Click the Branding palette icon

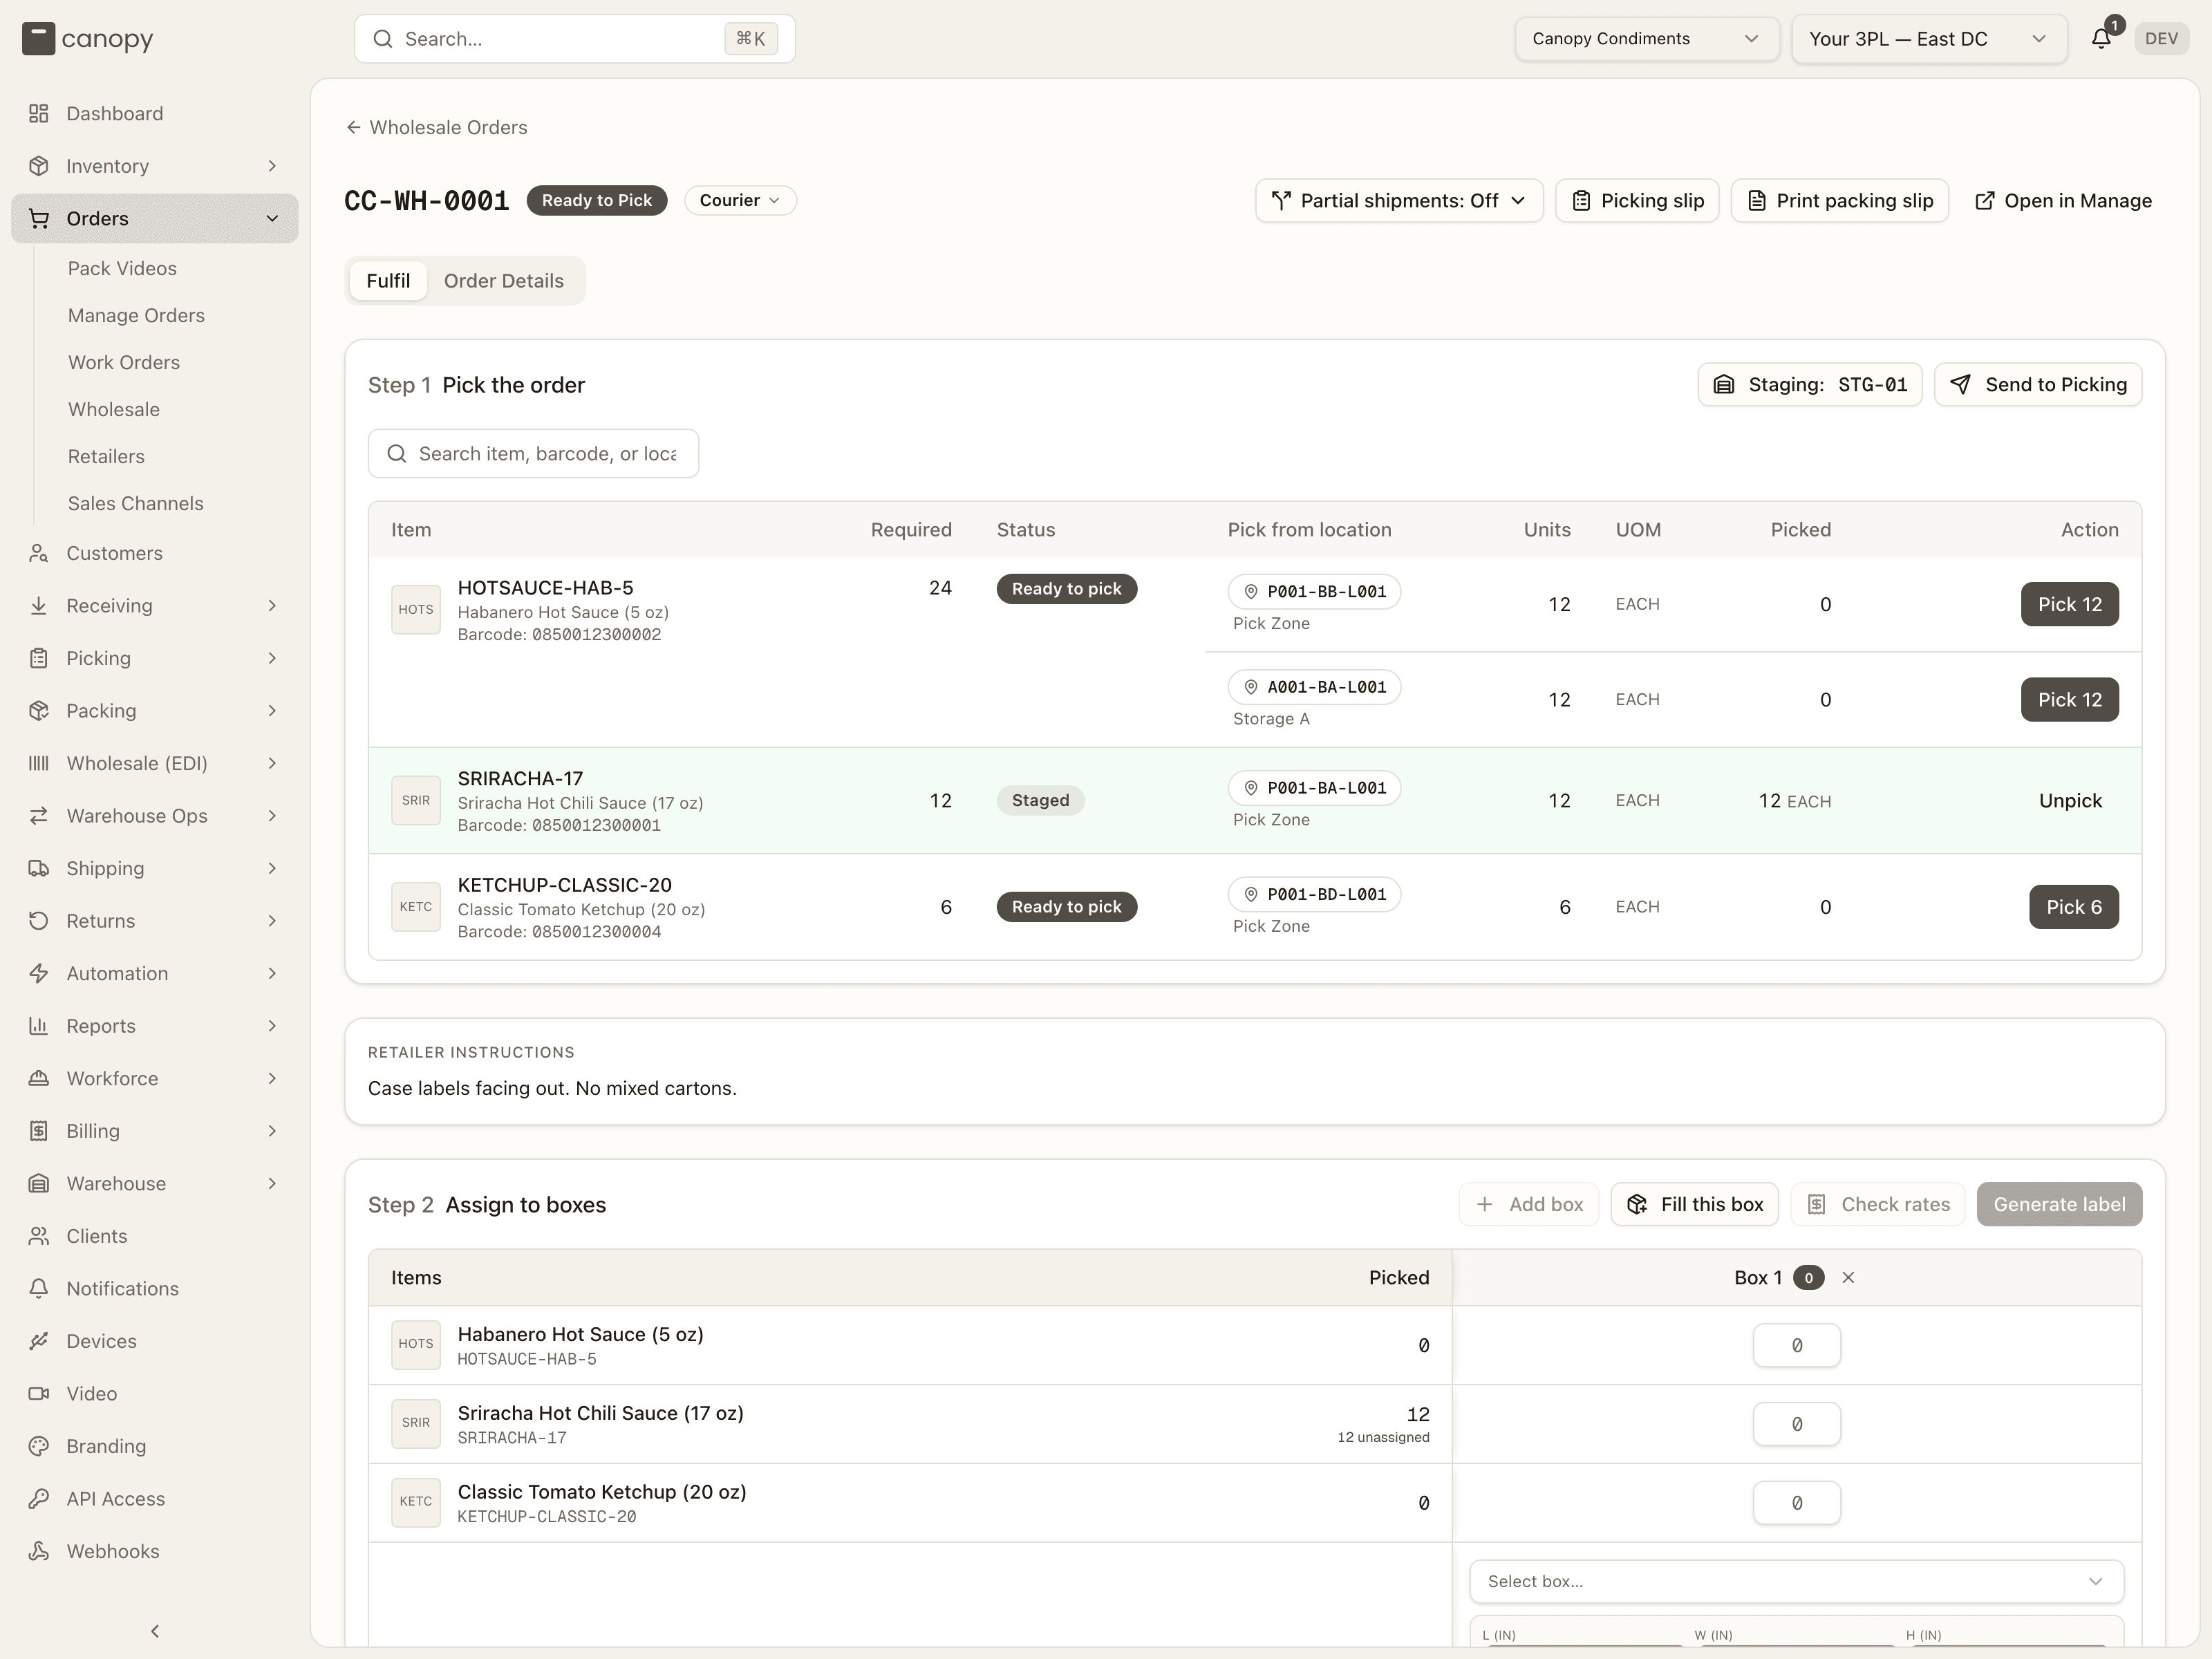pyautogui.click(x=39, y=1446)
